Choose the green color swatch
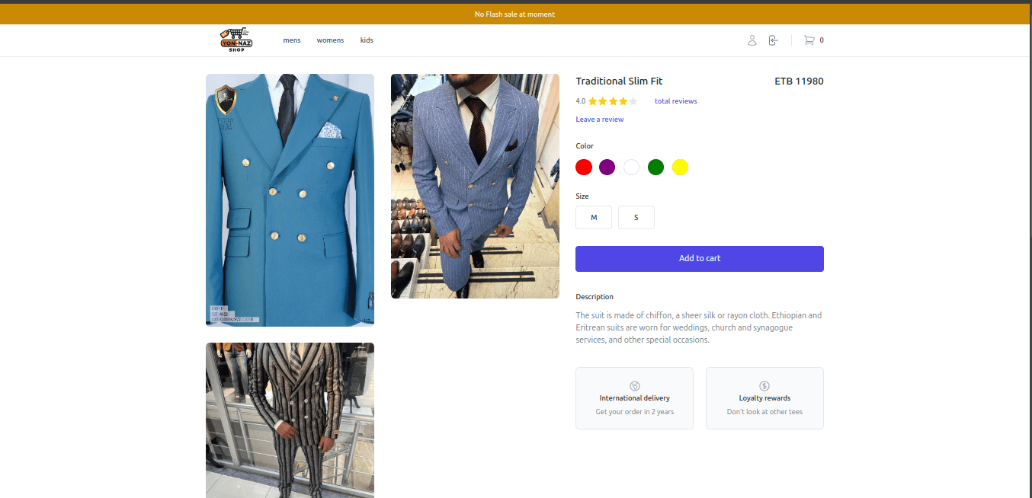This screenshot has height=498, width=1032. [x=655, y=168]
